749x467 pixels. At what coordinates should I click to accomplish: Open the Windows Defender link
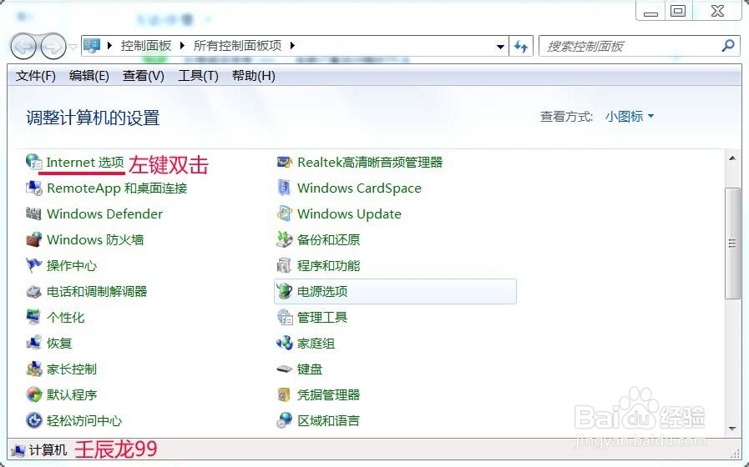coord(104,213)
